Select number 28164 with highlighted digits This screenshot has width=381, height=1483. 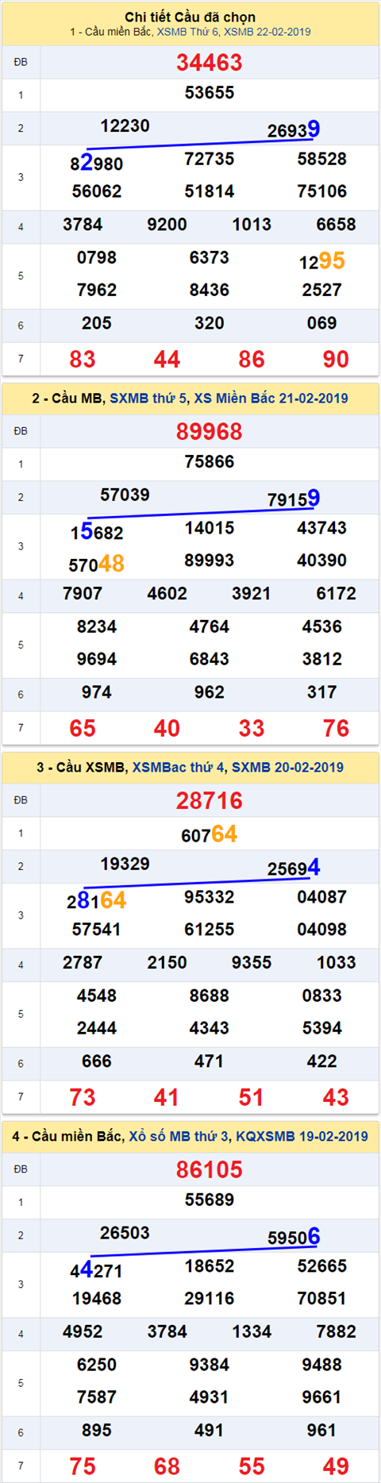coord(97,900)
